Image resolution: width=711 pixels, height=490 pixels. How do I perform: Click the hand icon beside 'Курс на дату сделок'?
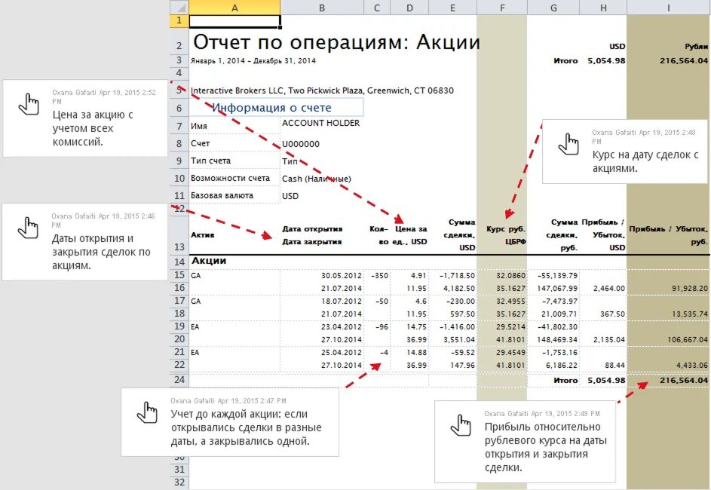point(570,145)
